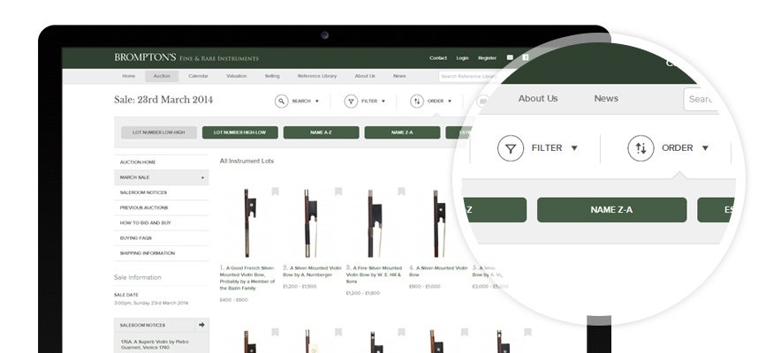Bookmark lot 1 French Silver-Mounted Violin Bow

(x=275, y=192)
